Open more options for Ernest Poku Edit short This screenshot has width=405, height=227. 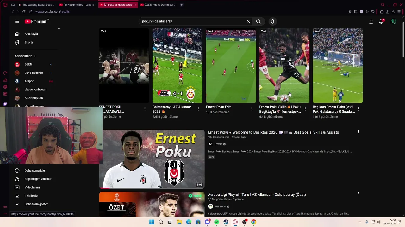tap(252, 109)
